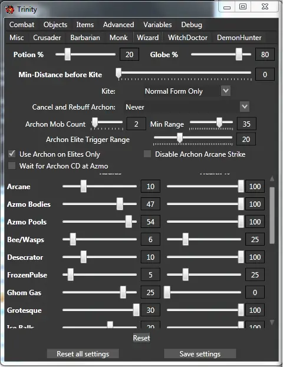Click the scroll-down arrow of avoidance list

(x=272, y=322)
